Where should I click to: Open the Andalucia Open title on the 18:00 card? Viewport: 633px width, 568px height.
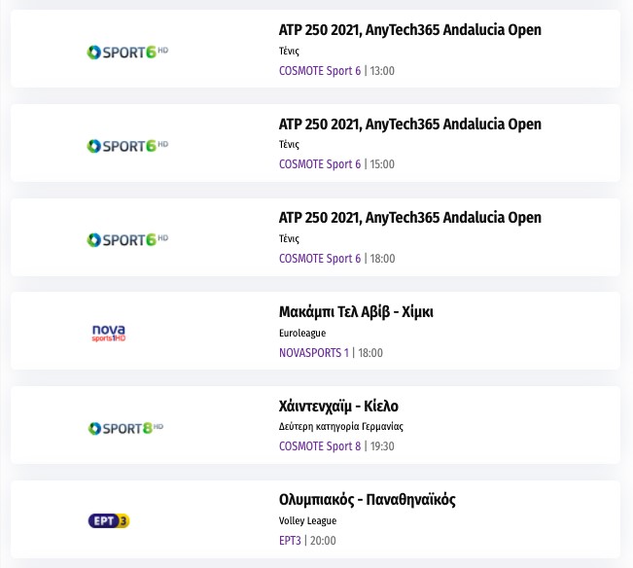[x=409, y=218]
